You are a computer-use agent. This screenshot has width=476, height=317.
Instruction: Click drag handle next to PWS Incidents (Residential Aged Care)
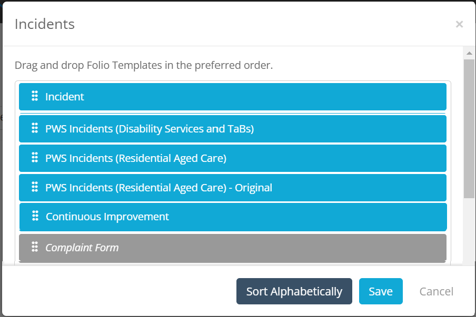(35, 157)
